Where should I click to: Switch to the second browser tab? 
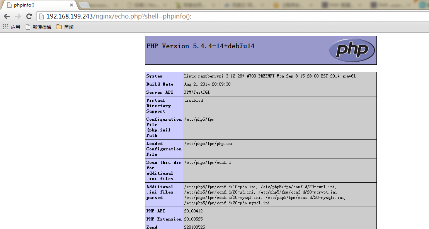[x=97, y=5]
